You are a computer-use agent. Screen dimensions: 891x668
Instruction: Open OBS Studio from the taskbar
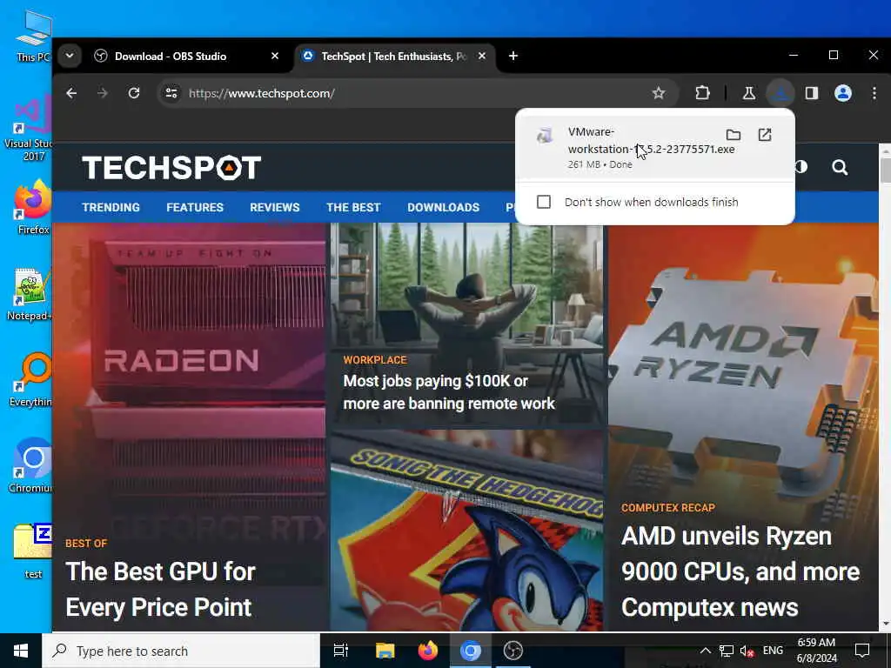point(513,651)
